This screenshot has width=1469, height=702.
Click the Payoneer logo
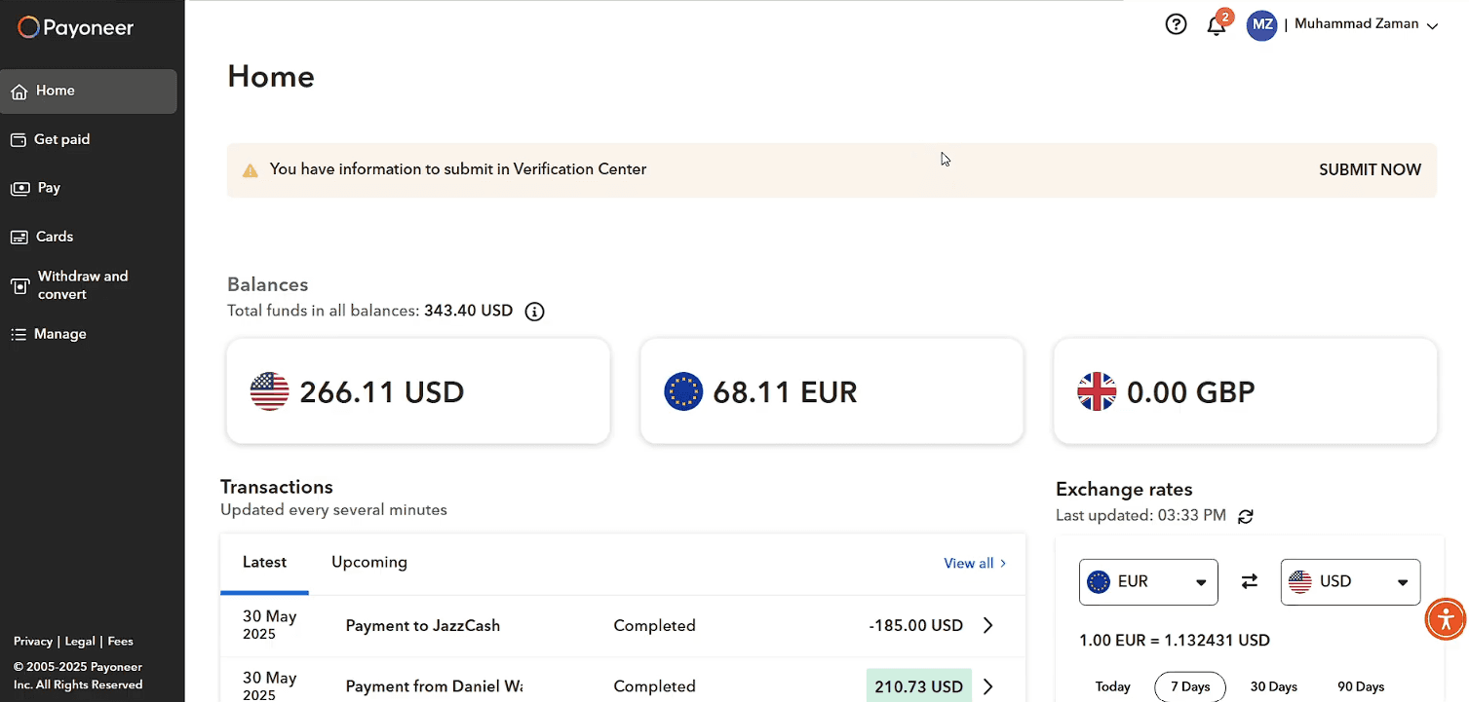pos(76,27)
